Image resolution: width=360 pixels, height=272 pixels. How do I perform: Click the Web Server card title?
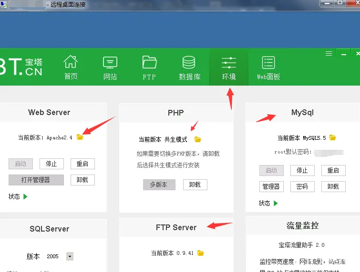[x=49, y=112]
